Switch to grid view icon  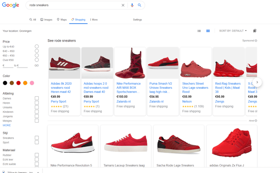(x=208, y=31)
